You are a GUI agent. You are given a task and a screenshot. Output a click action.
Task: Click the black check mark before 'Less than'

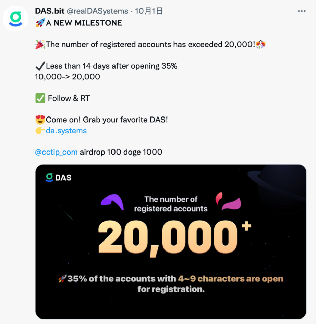point(40,66)
